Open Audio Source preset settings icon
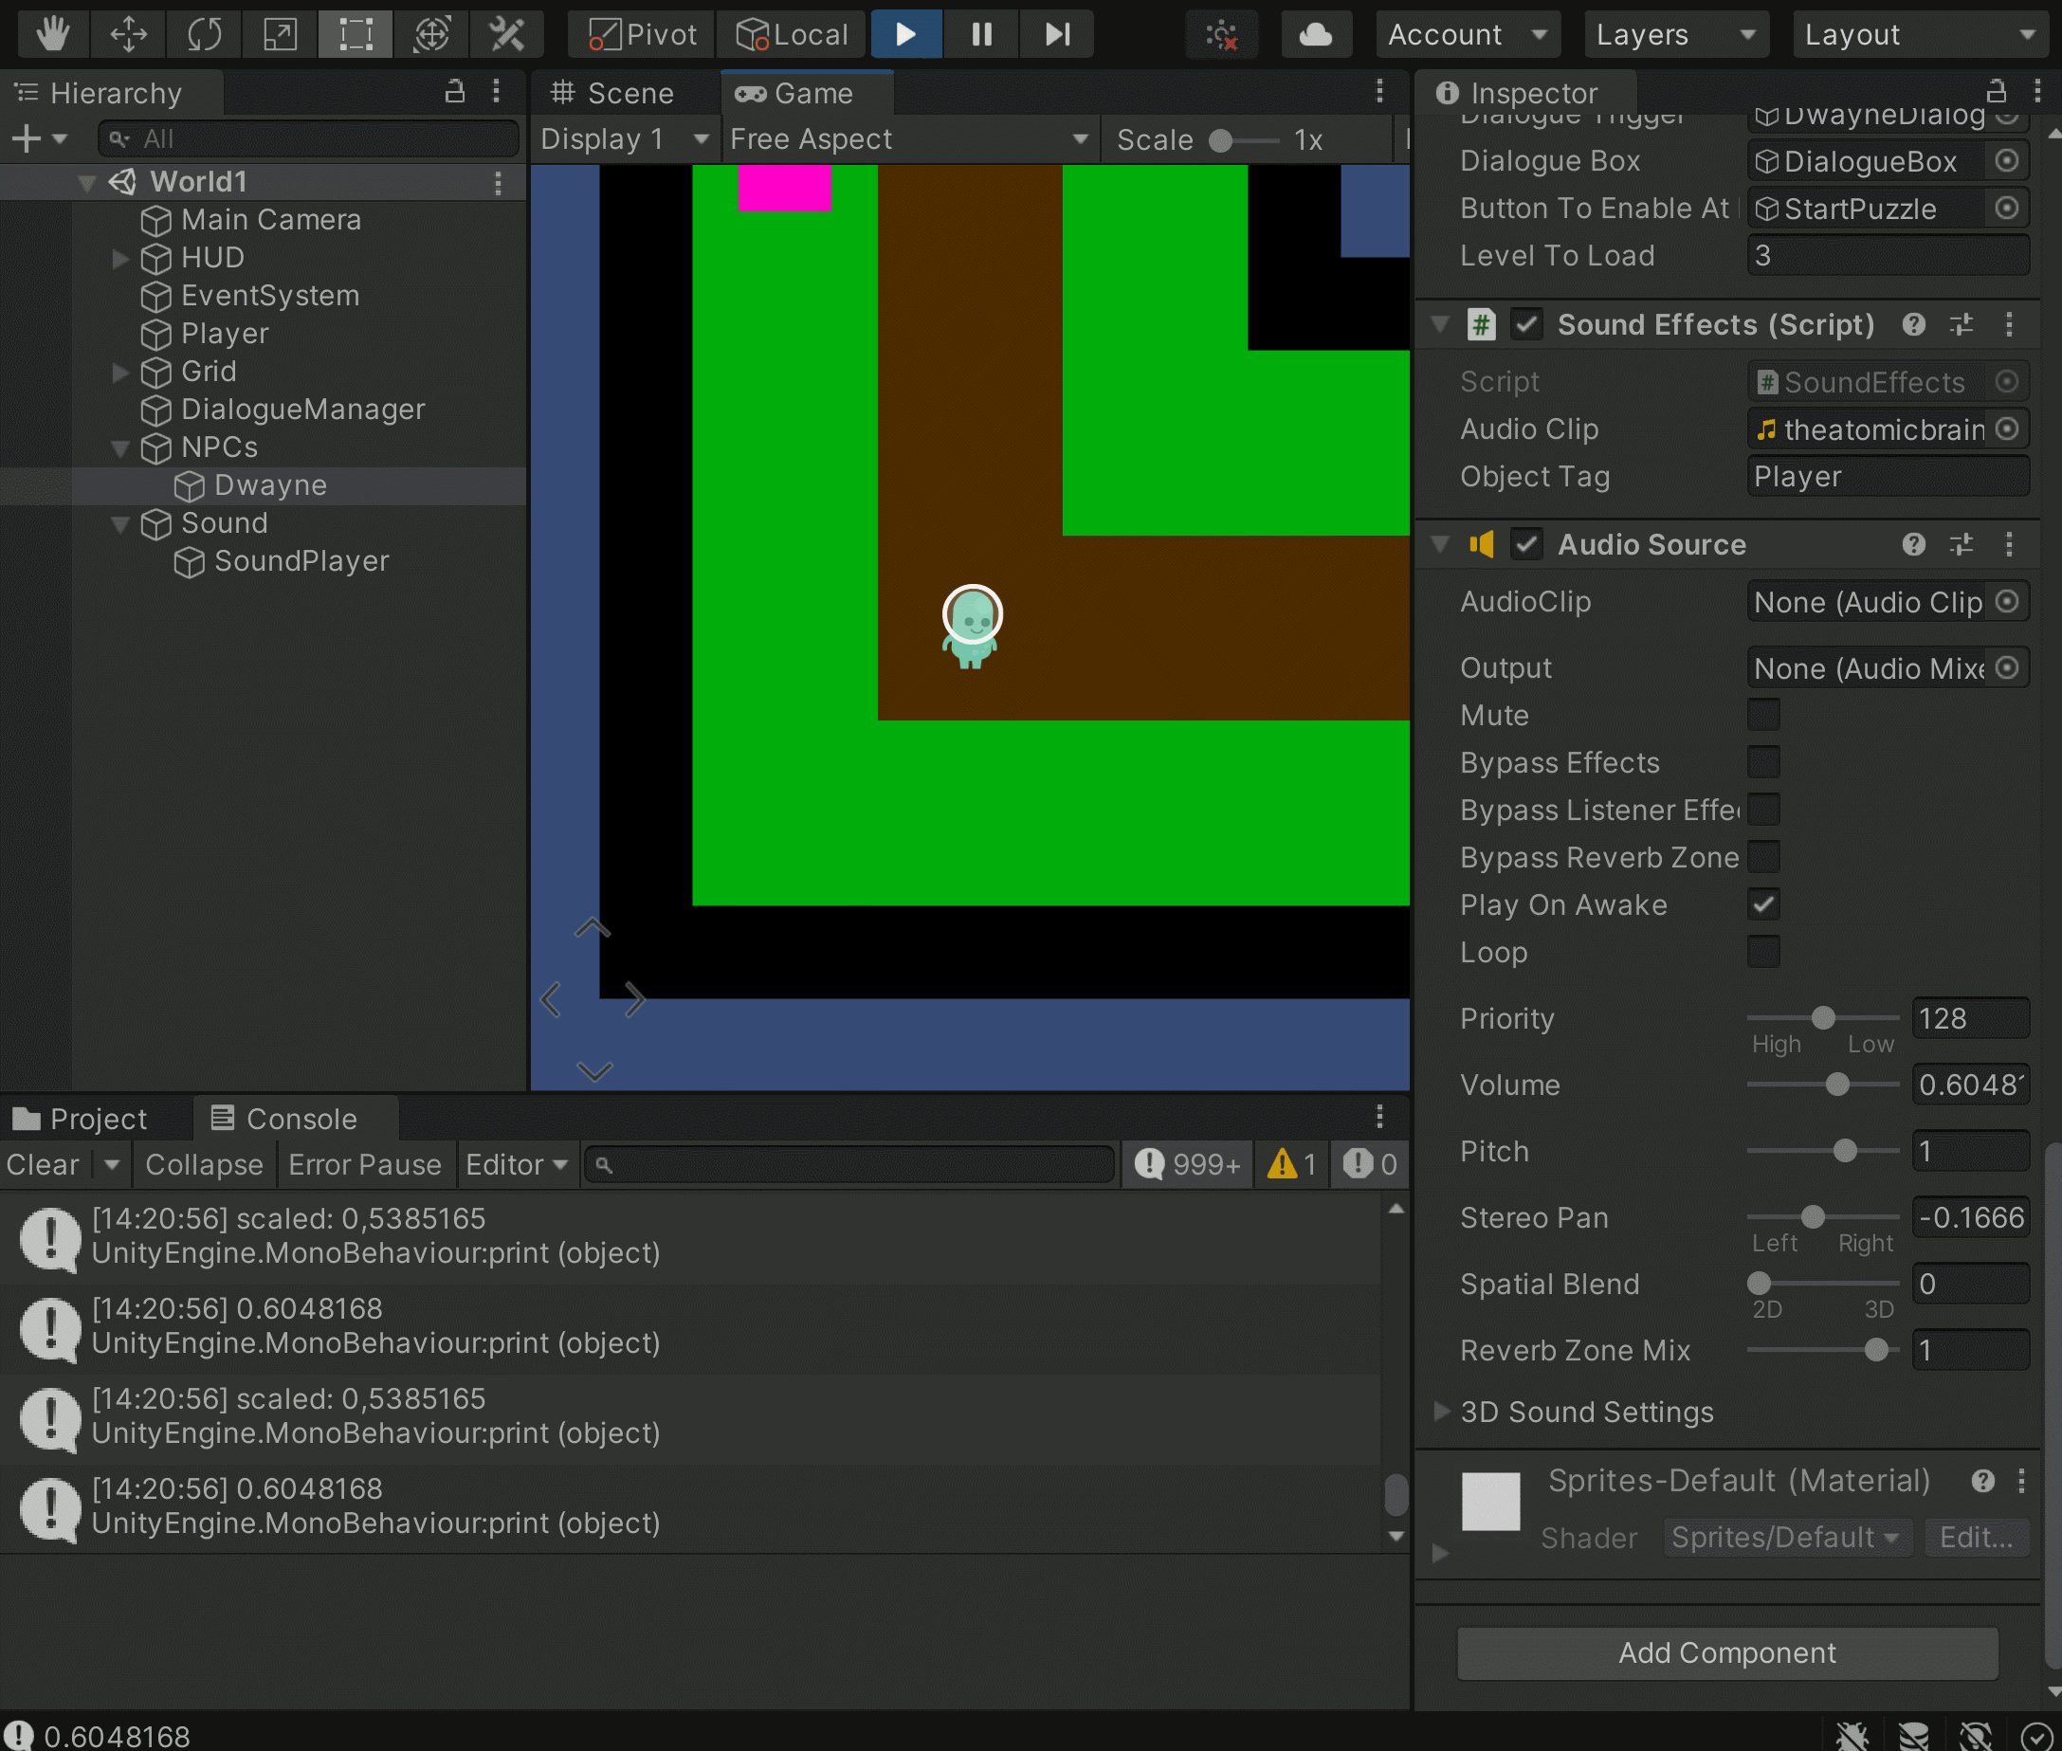 tap(1961, 544)
